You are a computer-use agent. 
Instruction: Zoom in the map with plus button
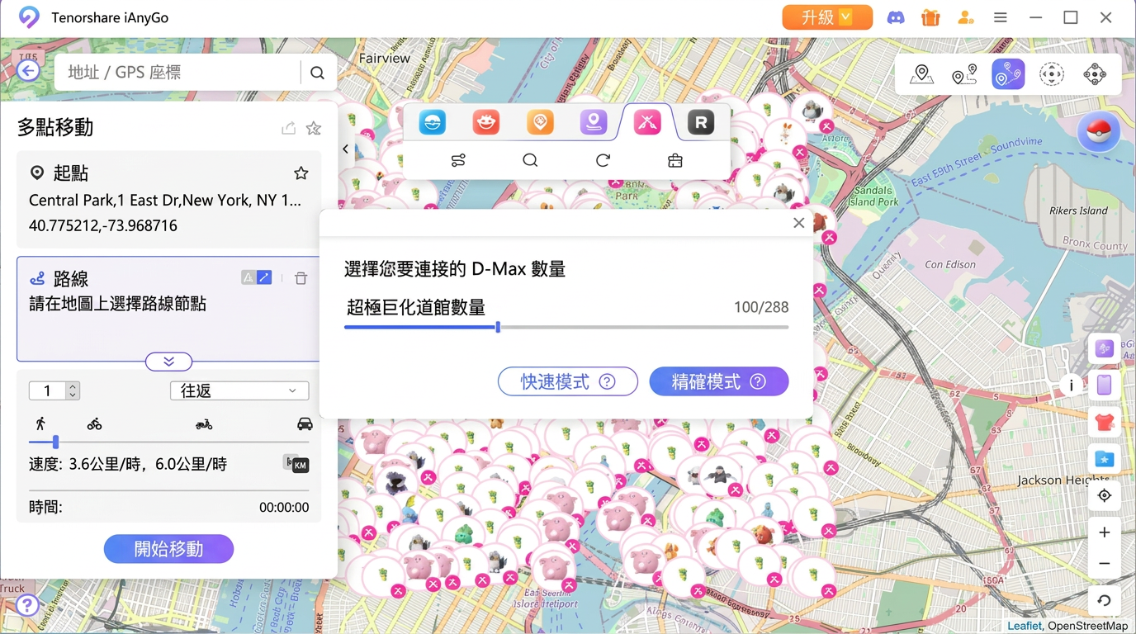coord(1105,532)
